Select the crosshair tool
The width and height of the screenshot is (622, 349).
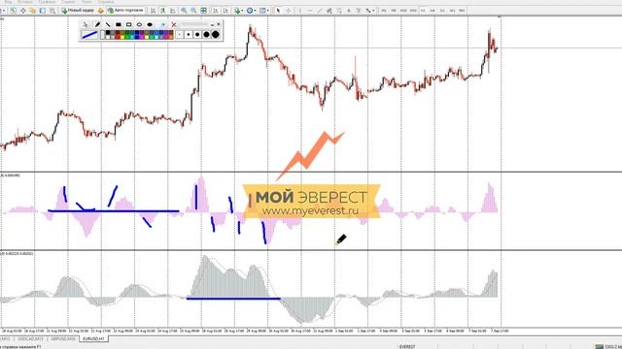coord(289,11)
